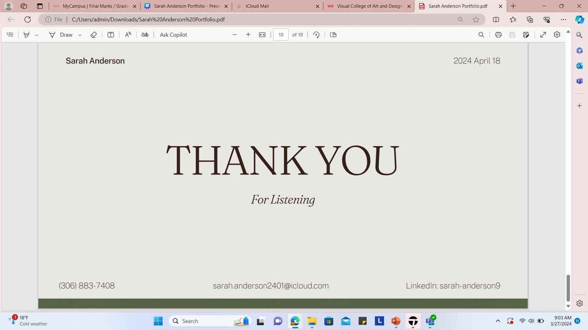Click Ask Copilot
This screenshot has width=588, height=330.
[x=173, y=35]
